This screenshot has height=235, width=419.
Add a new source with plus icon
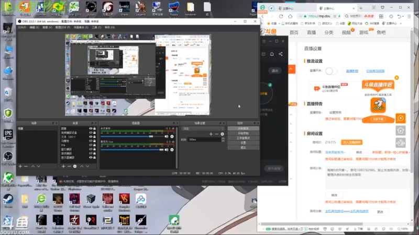pos(63,166)
